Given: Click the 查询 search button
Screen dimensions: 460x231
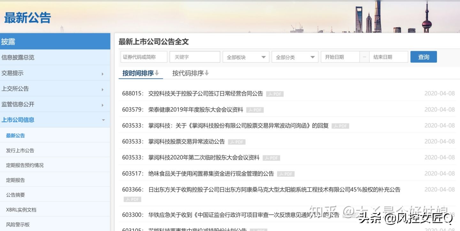Looking at the screenshot, I should [424, 57].
